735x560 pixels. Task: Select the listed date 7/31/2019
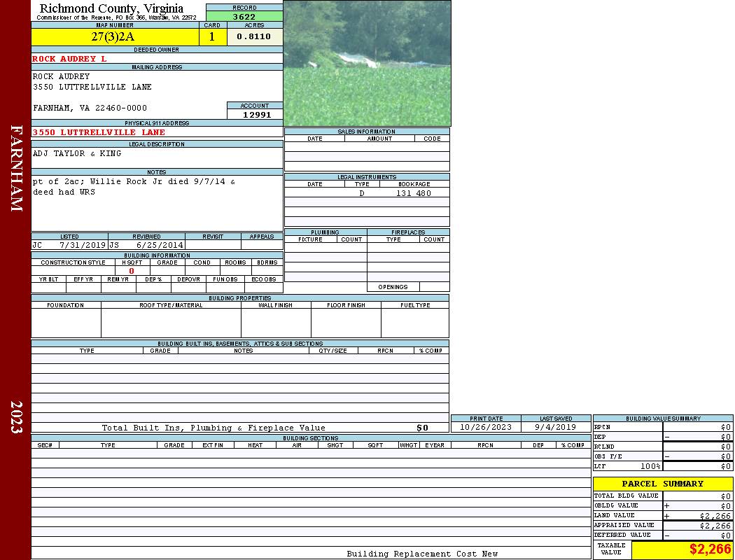(82, 246)
